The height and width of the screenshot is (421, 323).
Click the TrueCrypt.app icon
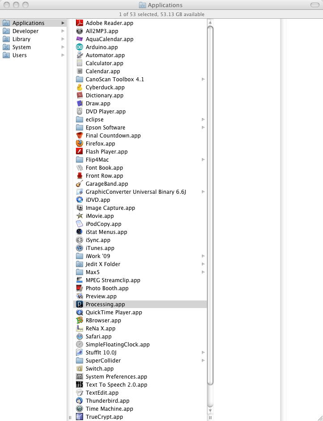tap(79, 417)
